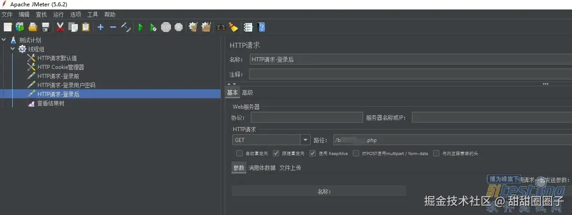Screen dimensions: 572x215
Task: Click the Open file folder icon
Action: 32,27
